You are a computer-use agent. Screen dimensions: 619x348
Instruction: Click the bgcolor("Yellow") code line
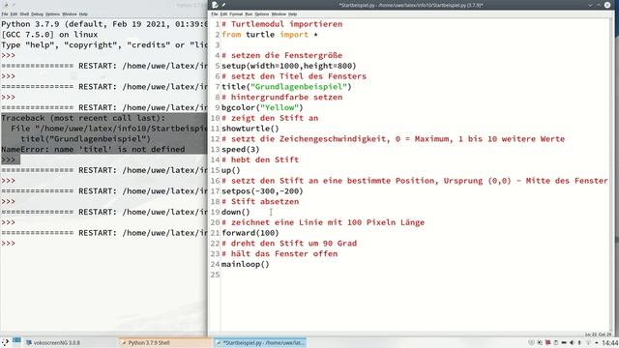262,107
